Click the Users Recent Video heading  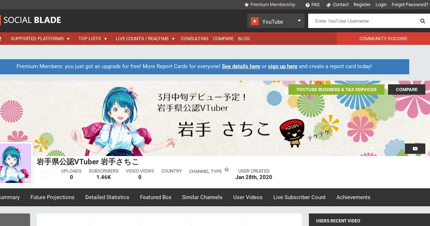(338, 221)
